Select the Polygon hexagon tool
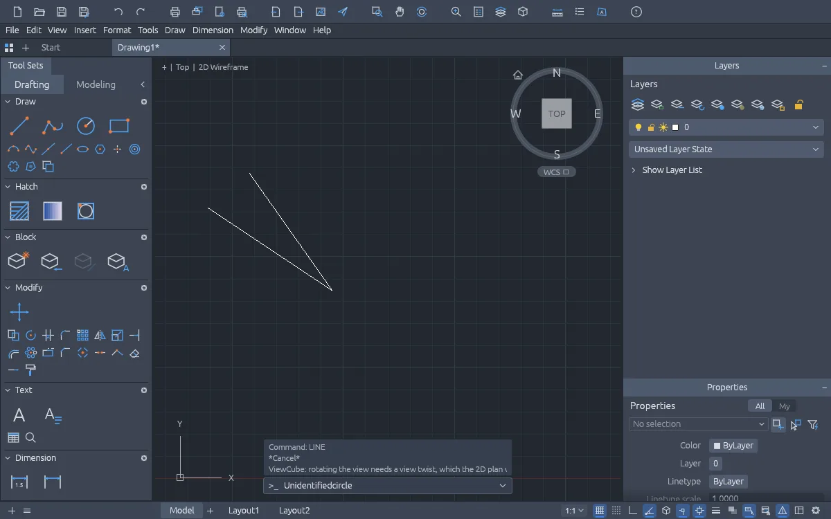The image size is (831, 519). click(100, 149)
